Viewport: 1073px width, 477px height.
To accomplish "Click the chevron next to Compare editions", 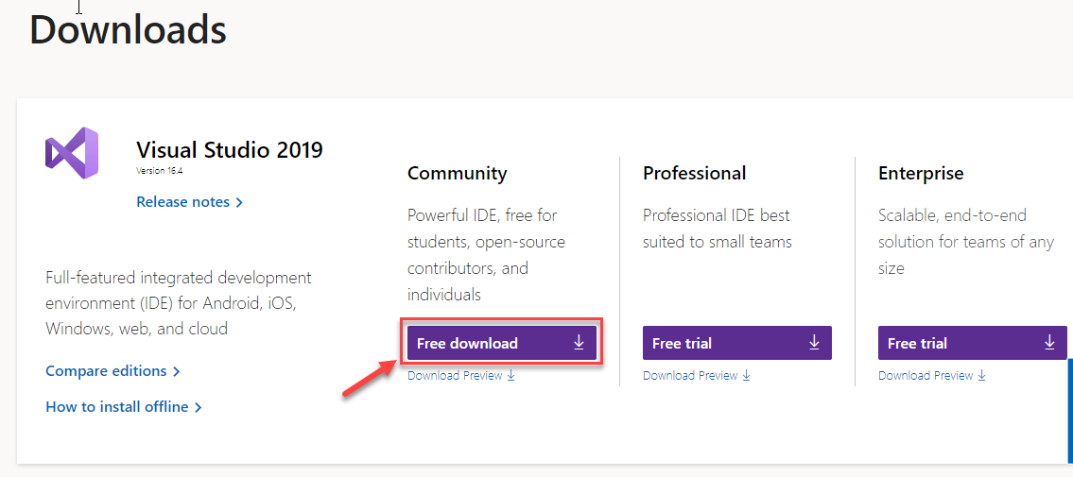I will 177,372.
